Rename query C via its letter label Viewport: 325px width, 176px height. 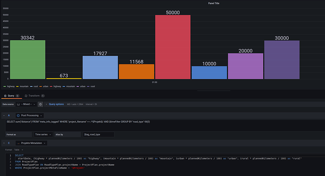click(x=9, y=143)
